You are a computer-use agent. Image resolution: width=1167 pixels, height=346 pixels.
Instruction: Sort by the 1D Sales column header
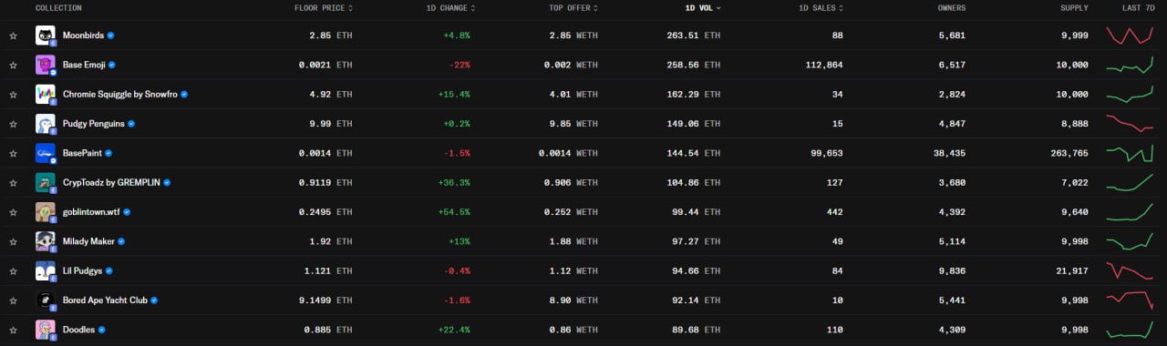click(x=821, y=8)
